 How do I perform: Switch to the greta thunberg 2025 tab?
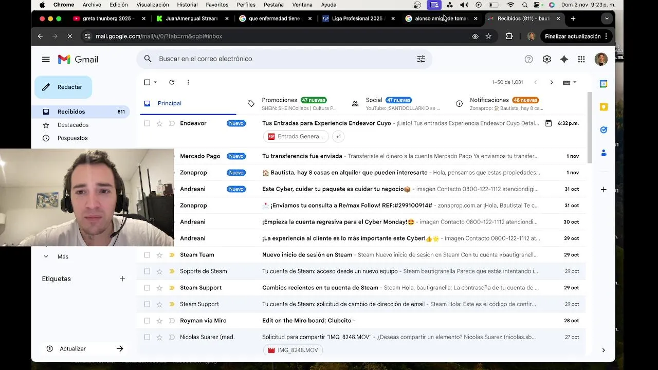coord(108,18)
